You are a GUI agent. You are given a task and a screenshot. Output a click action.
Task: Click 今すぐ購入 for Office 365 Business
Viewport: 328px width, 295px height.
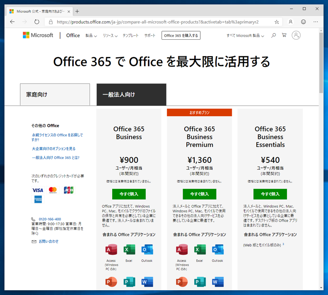coord(129,194)
